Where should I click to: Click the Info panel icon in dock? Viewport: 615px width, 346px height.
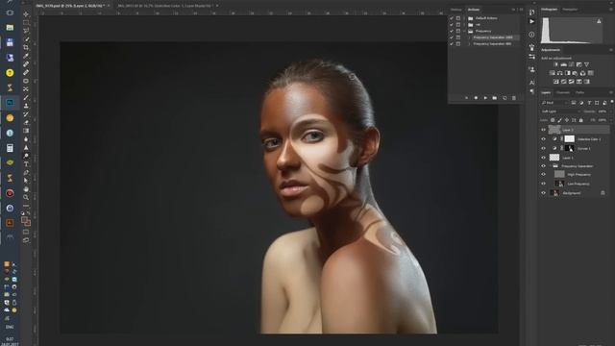click(531, 35)
